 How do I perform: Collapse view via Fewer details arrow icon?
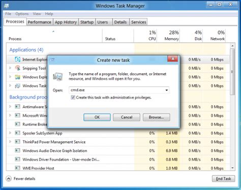click(x=9, y=179)
